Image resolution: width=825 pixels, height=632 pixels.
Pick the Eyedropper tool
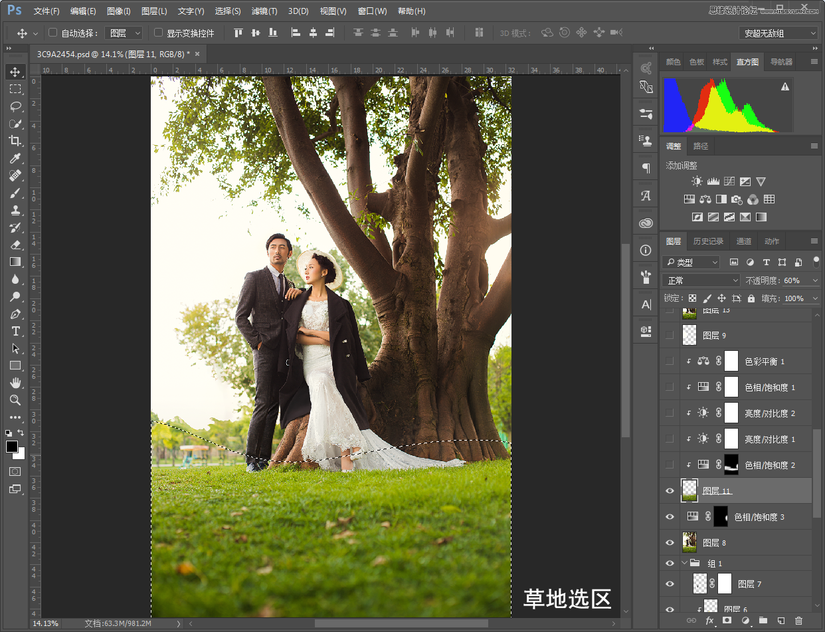[x=15, y=158]
